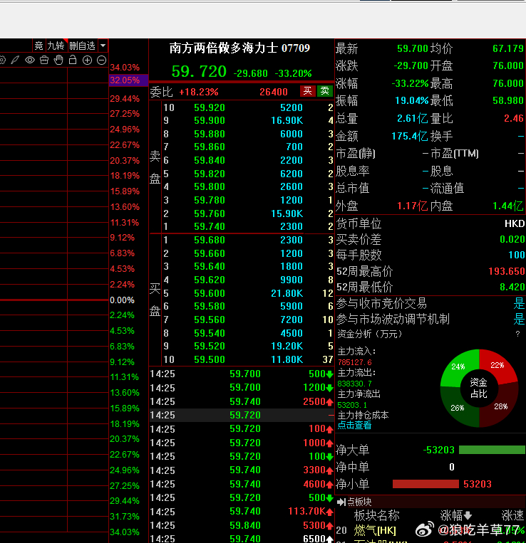The image size is (526, 543).
Task: Select buy level 1 price 59.680
Action: pos(210,240)
